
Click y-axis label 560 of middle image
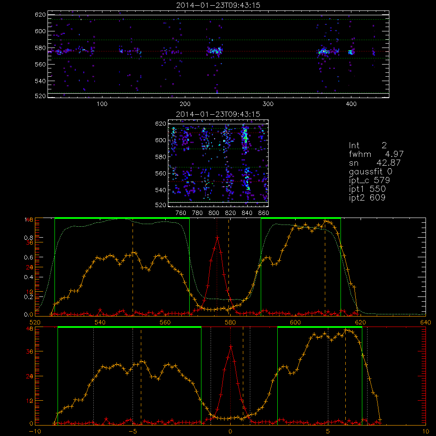160,174
